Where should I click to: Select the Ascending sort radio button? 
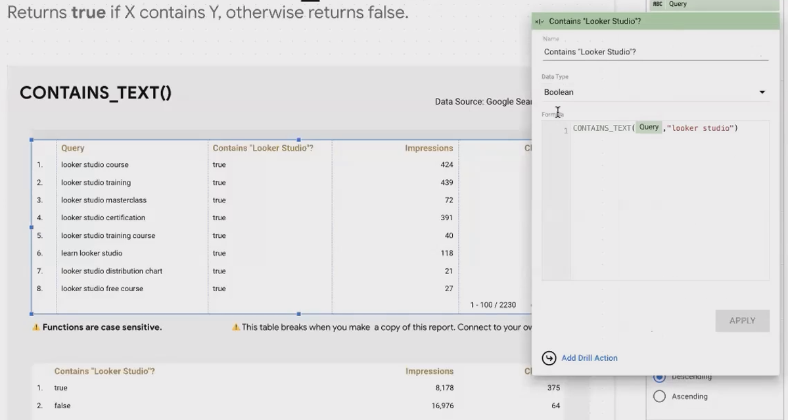point(659,396)
